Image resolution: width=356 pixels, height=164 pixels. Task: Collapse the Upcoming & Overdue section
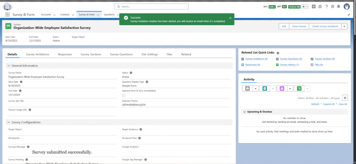coord(244,112)
